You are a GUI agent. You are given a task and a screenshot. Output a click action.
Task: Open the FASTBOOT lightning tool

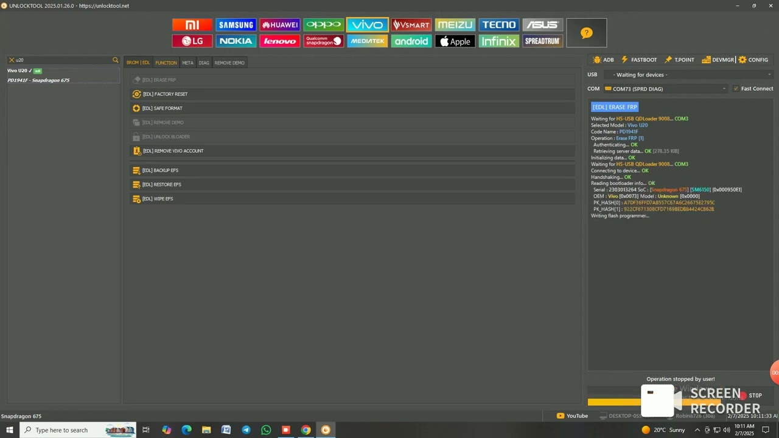point(639,60)
